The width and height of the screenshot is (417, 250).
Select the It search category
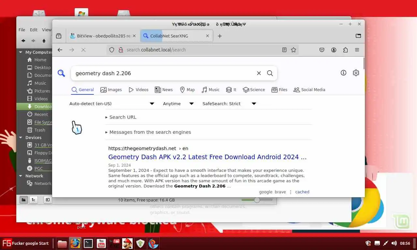(231, 90)
